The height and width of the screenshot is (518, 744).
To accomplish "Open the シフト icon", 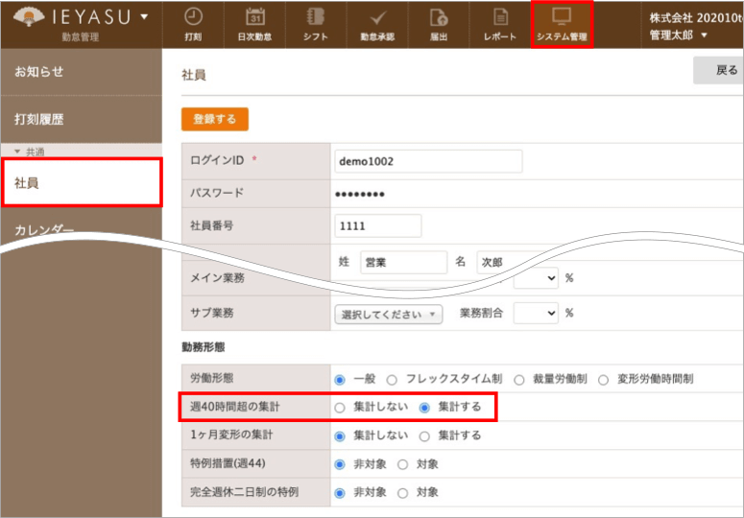I will [316, 17].
